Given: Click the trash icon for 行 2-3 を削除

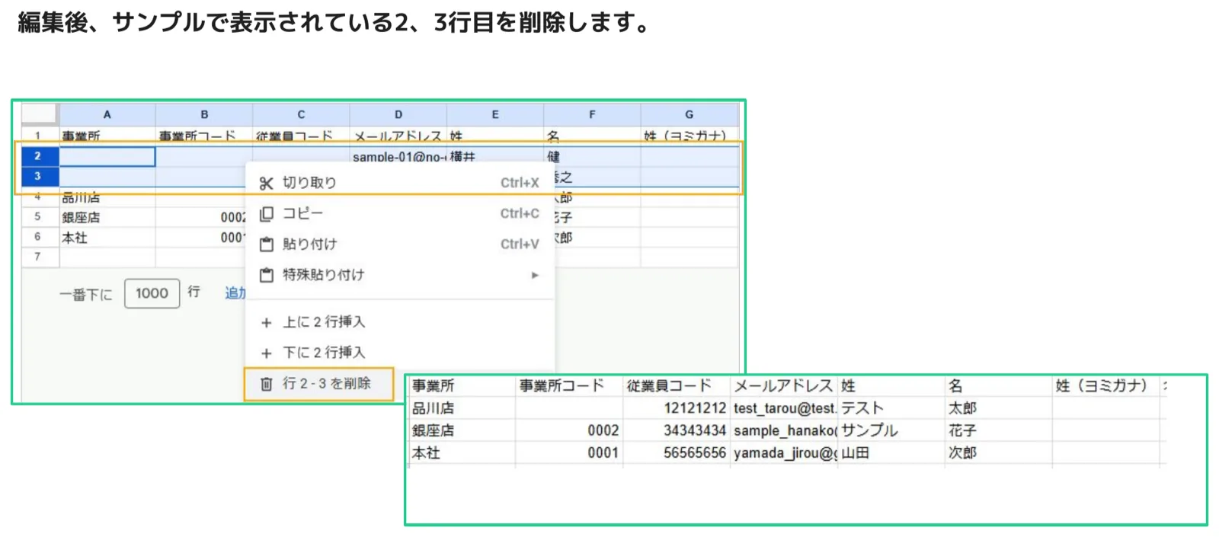Looking at the screenshot, I should tap(266, 384).
